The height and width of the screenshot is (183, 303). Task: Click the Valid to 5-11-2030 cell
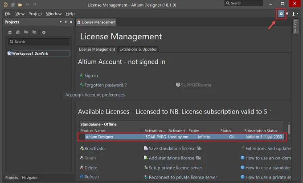(x=264, y=137)
